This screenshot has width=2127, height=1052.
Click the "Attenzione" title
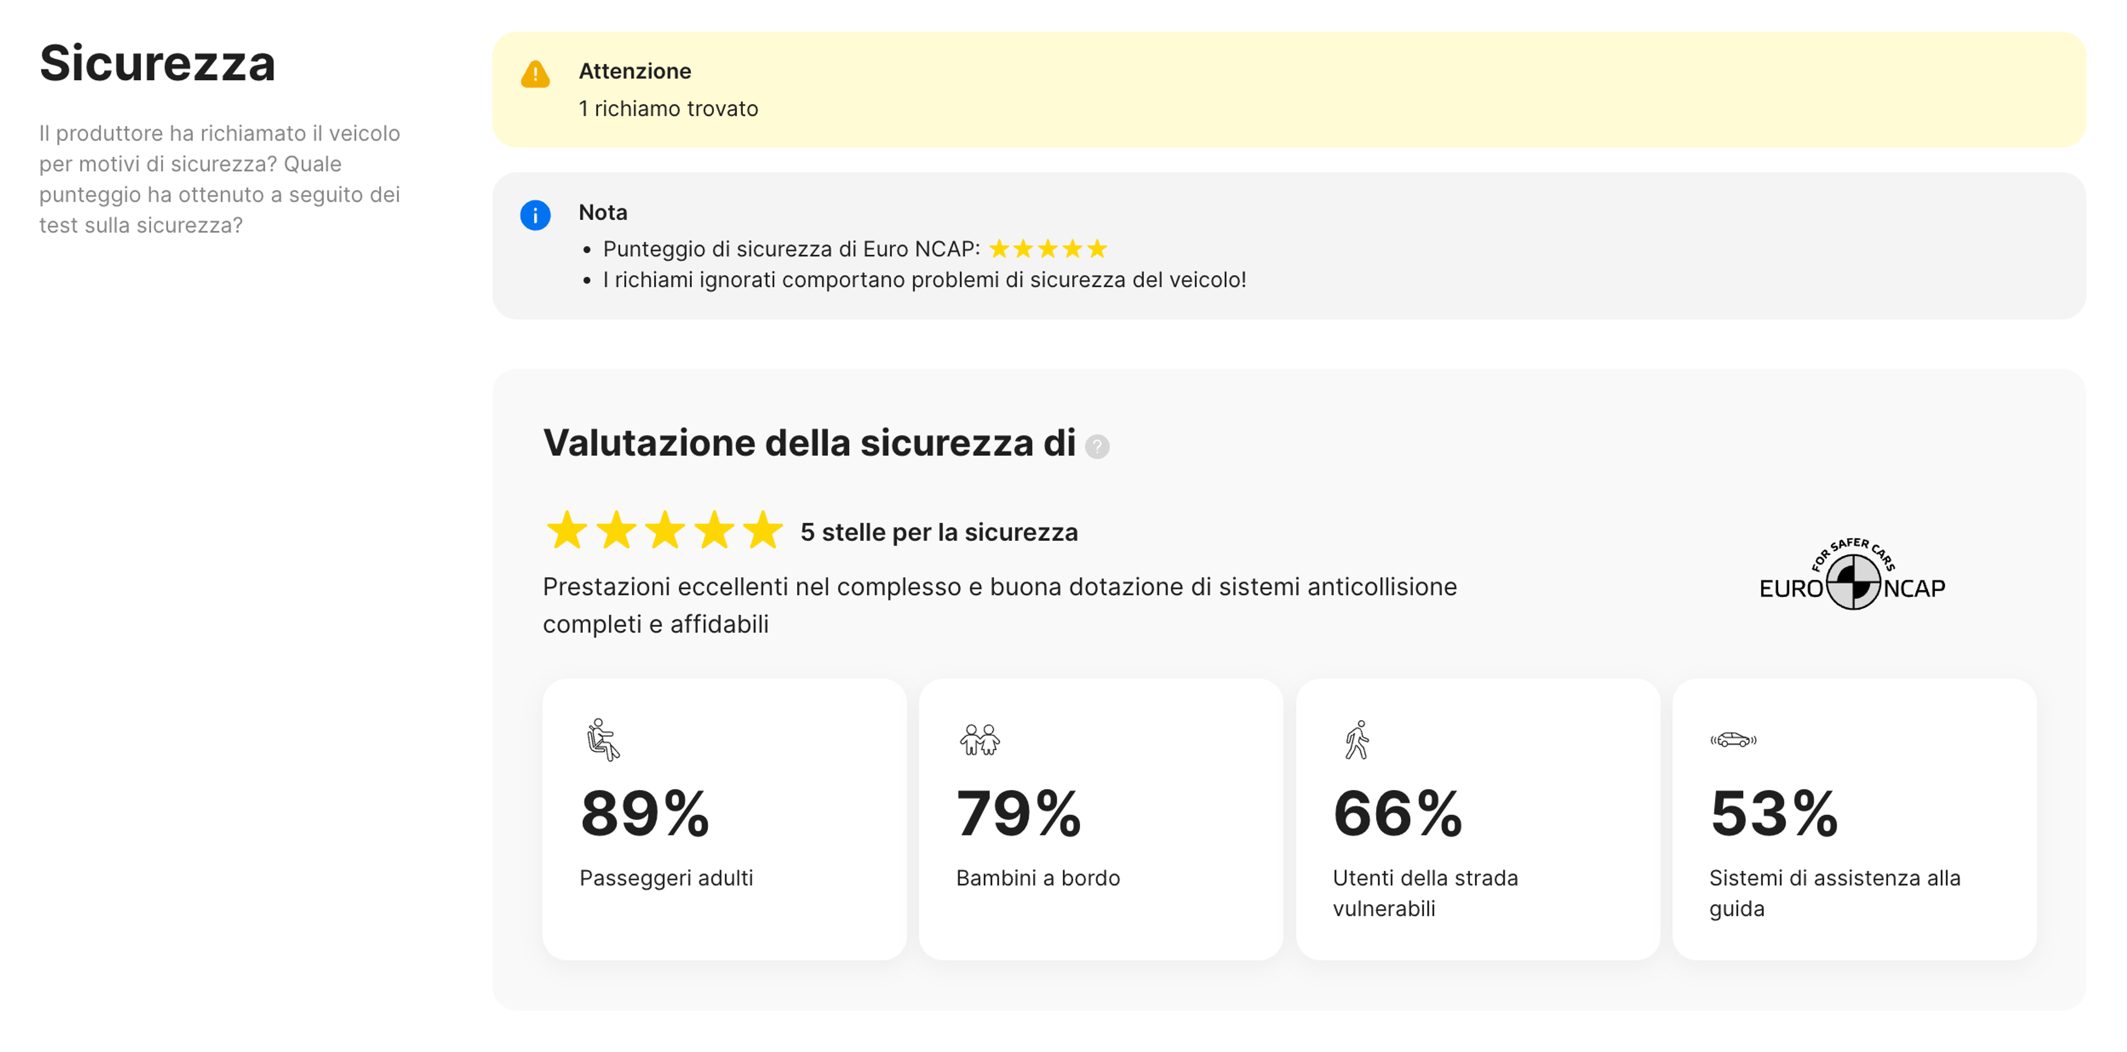pyautogui.click(x=634, y=71)
